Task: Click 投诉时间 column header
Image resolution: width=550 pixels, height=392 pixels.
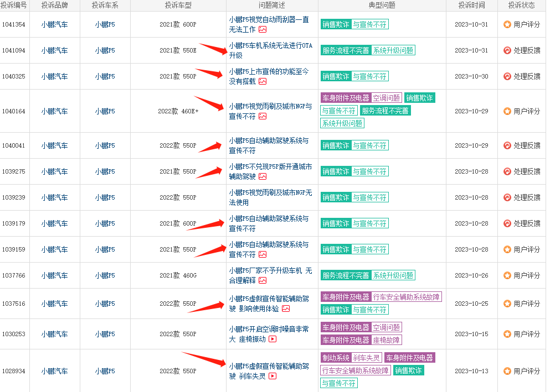Action: pos(471,5)
